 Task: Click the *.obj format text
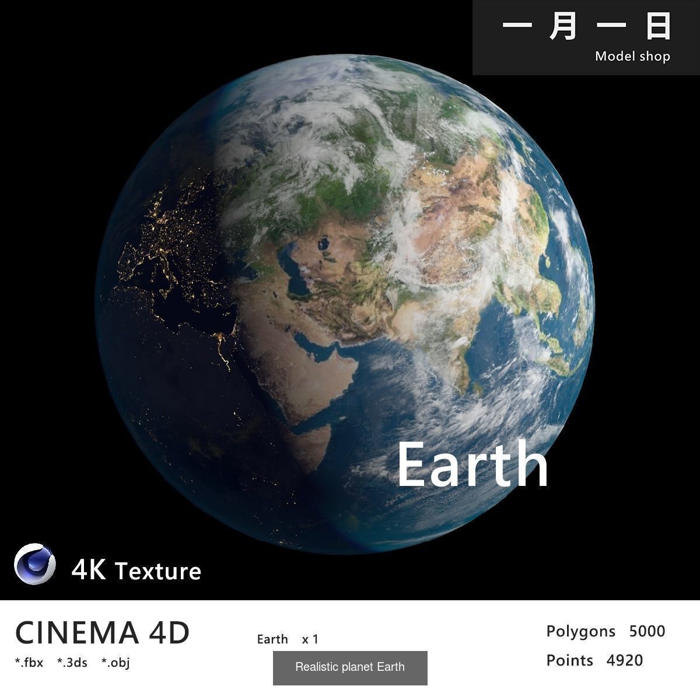pyautogui.click(x=116, y=663)
